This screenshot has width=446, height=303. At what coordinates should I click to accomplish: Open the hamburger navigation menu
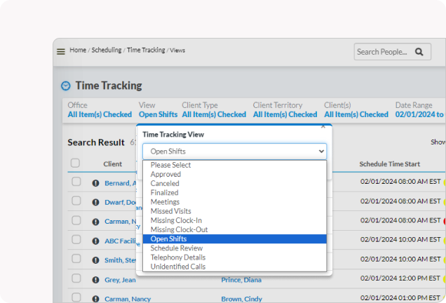click(61, 51)
